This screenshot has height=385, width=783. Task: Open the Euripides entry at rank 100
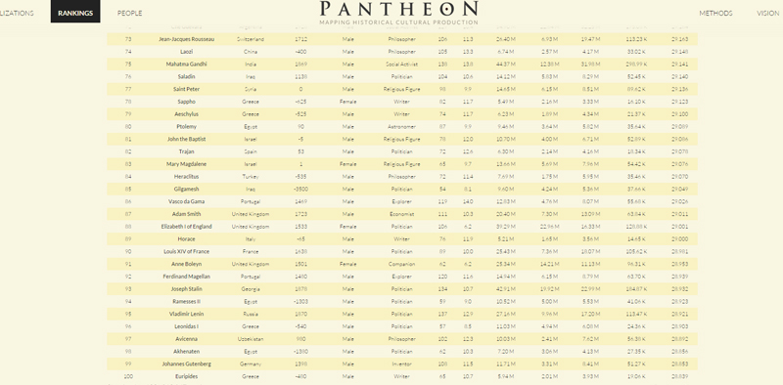pyautogui.click(x=186, y=376)
